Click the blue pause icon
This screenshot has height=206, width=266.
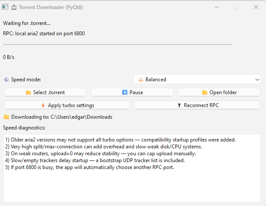125,92
